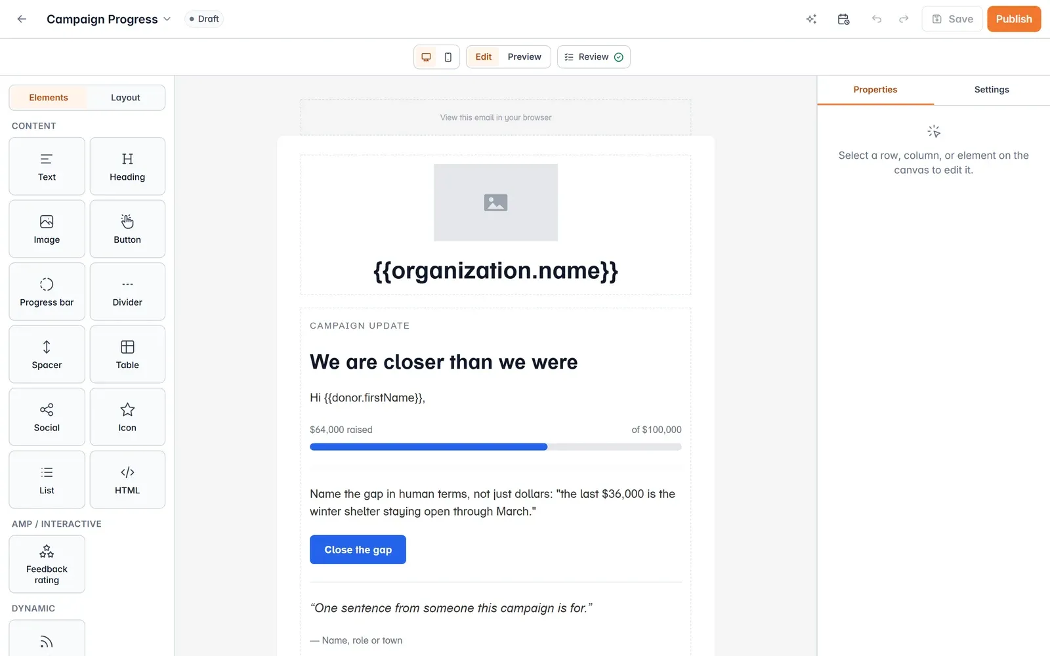This screenshot has width=1050, height=656.
Task: Select the We are closer than we were heading
Action: click(x=444, y=362)
